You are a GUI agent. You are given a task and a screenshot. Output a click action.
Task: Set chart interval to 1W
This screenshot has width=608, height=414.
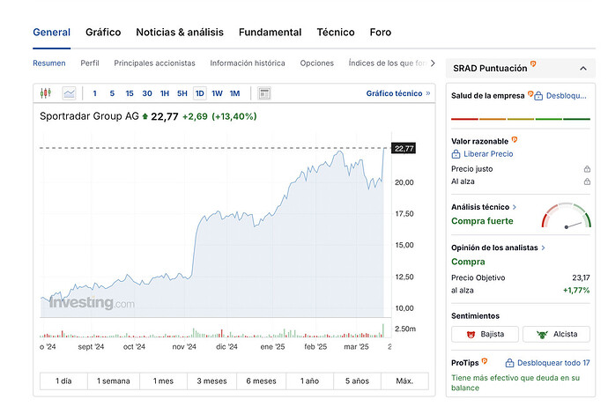coord(217,93)
